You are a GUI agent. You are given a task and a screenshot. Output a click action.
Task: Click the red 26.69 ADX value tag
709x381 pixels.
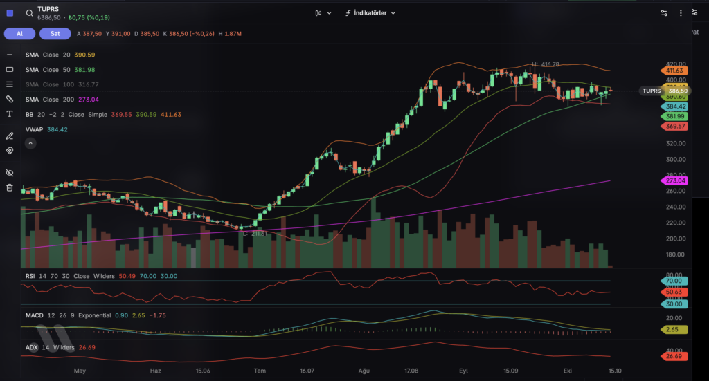(674, 356)
